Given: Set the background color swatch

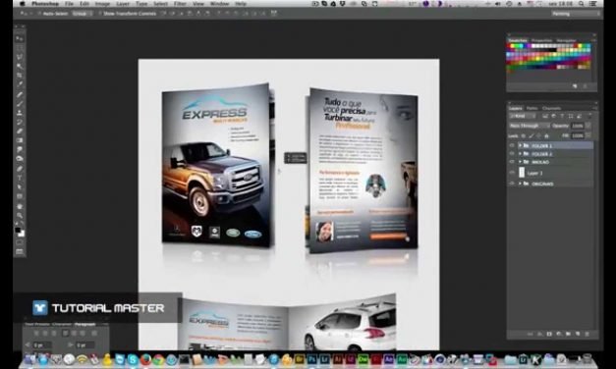Looking at the screenshot, I should [x=22, y=234].
